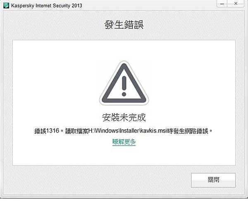Viewport: 248px width, 201px height.
Task: Click blank white area above the warning triangle
Action: point(124,50)
